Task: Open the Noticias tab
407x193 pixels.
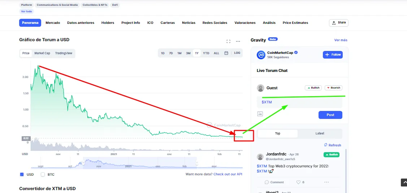Action: coord(189,23)
